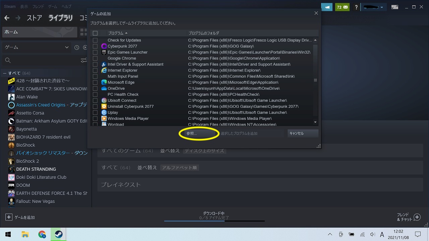429x241 pixels.
Task: Click the program list scroll-up arrow
Action: pyautogui.click(x=315, y=40)
